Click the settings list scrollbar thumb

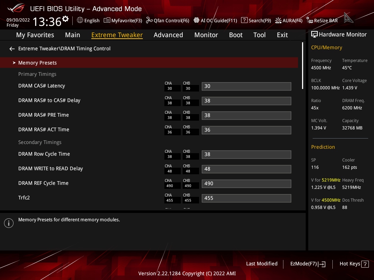[302, 66]
